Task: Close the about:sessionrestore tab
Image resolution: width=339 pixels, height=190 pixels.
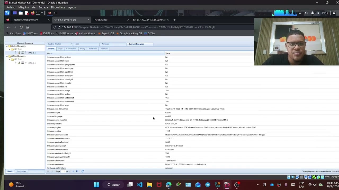Action: [x=48, y=20]
